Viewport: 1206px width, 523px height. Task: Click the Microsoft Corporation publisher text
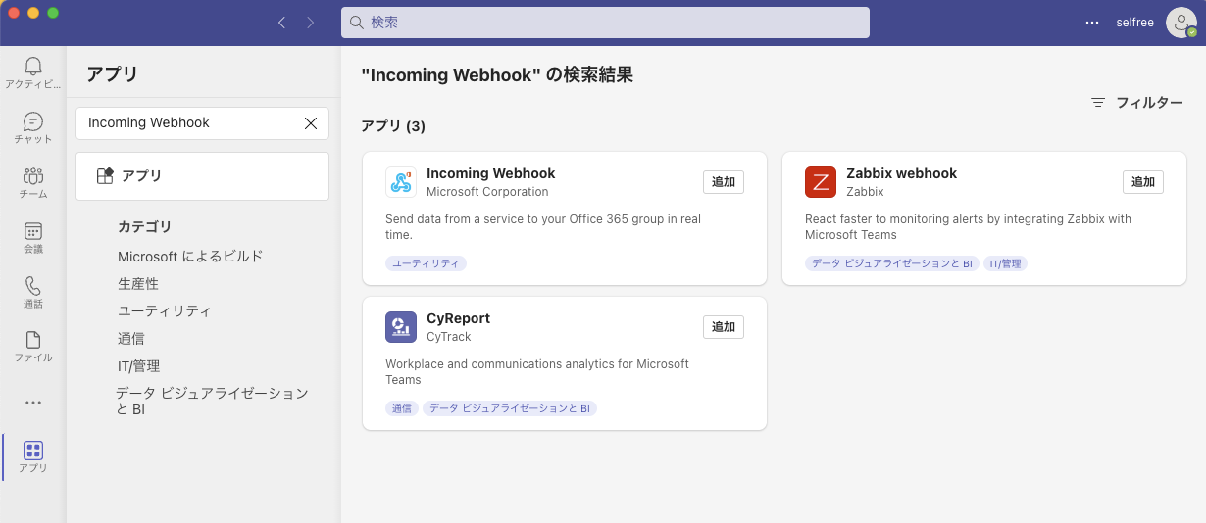pyautogui.click(x=487, y=192)
